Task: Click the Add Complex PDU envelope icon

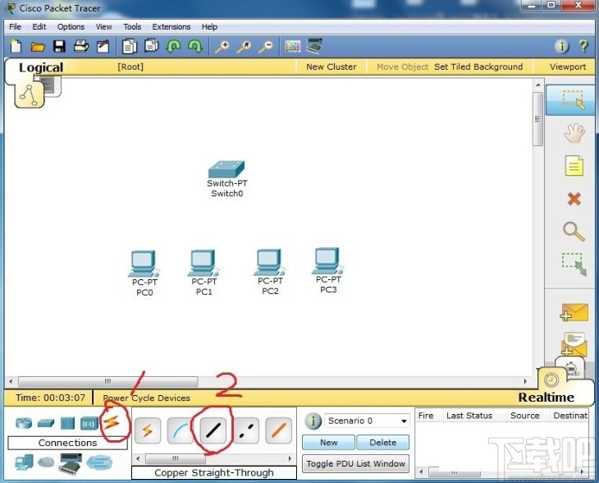Action: (574, 344)
